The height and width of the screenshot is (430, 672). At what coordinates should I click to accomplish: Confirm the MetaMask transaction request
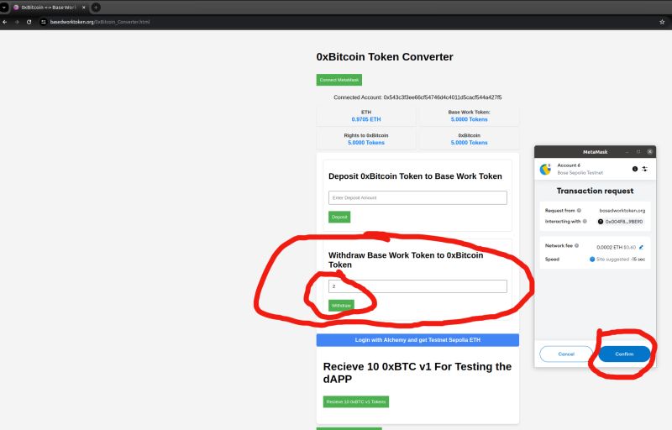pos(624,354)
